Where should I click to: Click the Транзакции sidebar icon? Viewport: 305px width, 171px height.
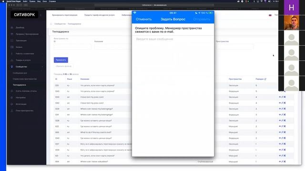[x=12, y=40]
